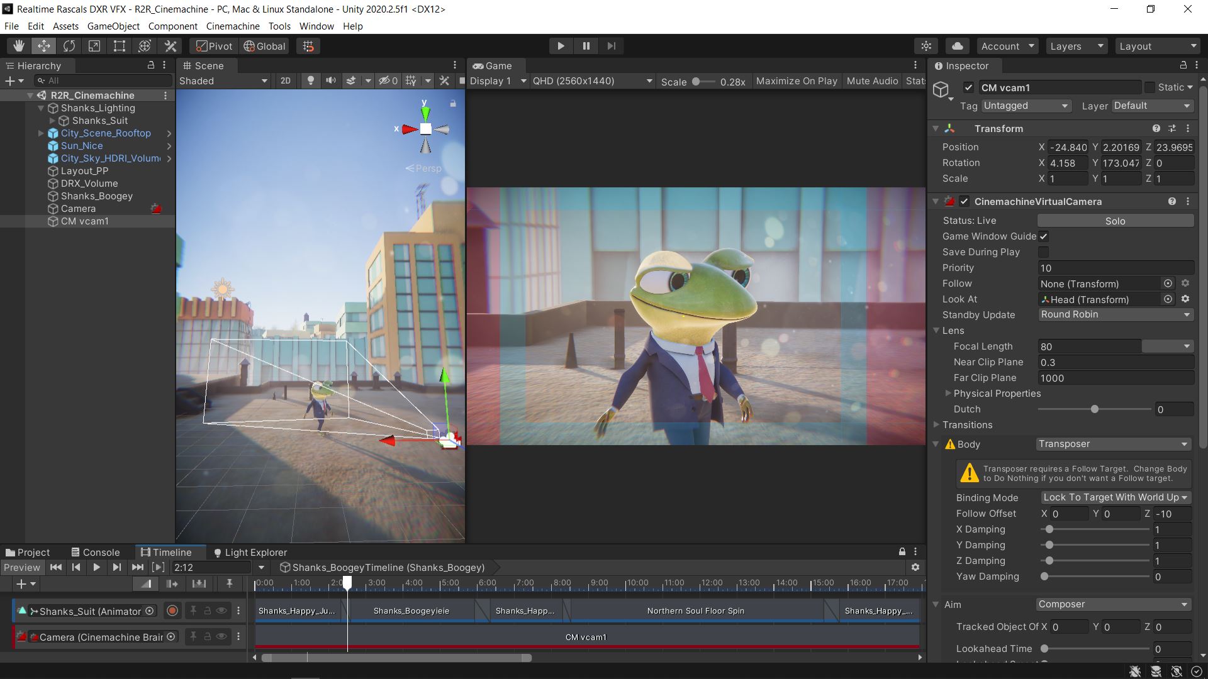Toggle 2D scene view mode
Image resolution: width=1208 pixels, height=679 pixels.
pos(285,80)
